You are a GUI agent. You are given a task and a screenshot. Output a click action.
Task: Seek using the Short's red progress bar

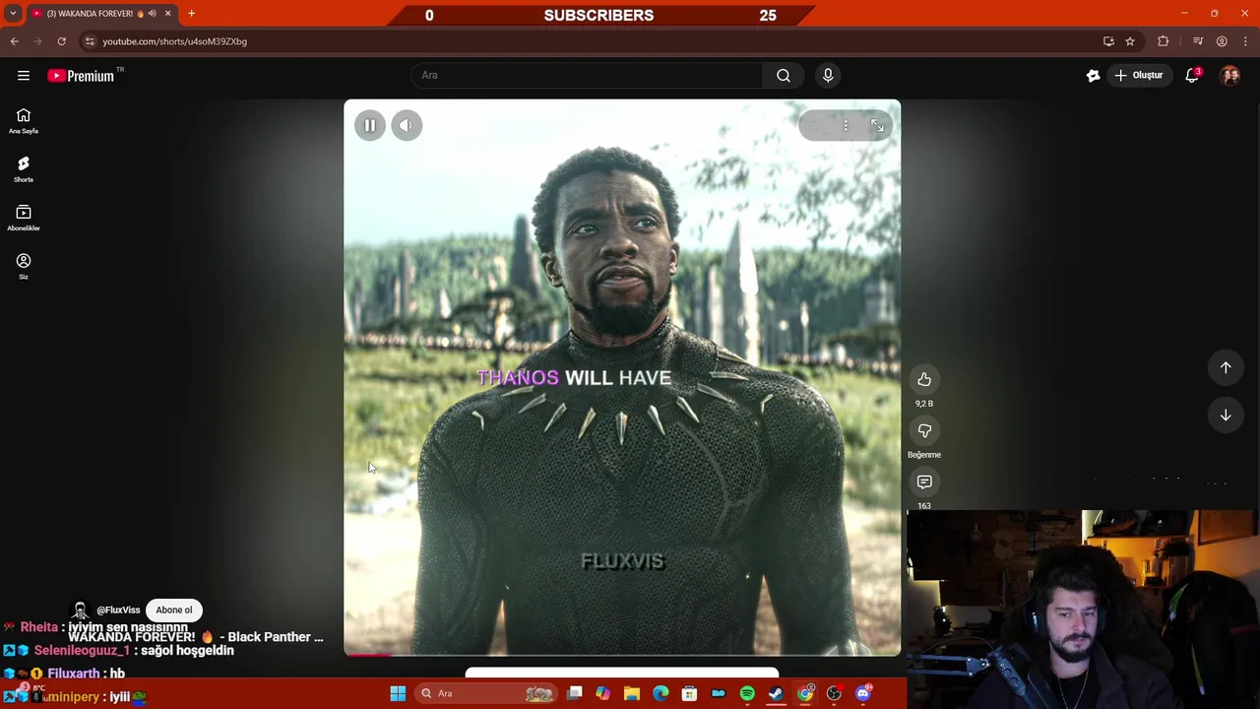coord(622,653)
